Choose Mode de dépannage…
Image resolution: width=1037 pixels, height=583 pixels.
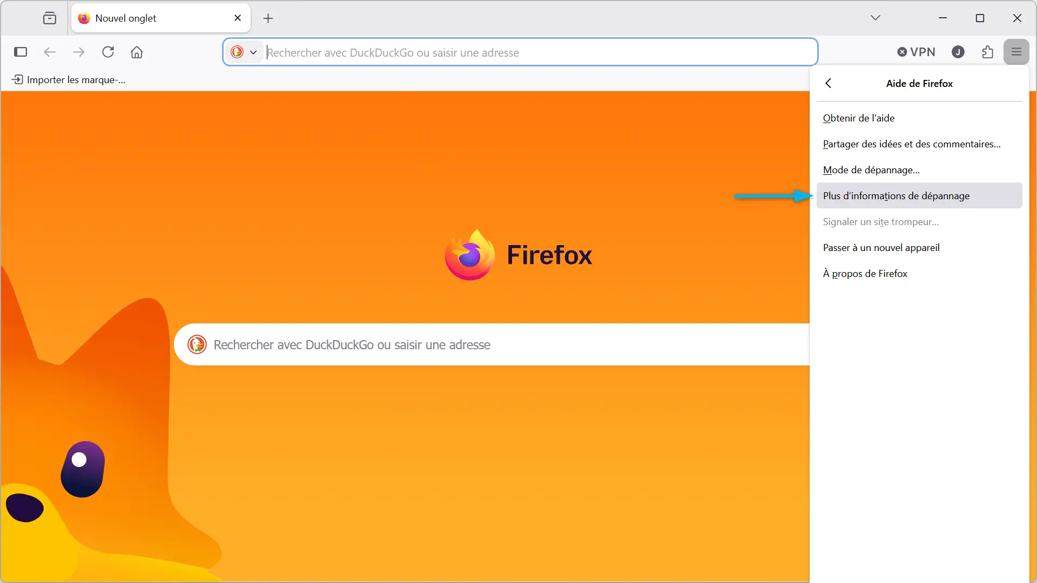pyautogui.click(x=919, y=170)
